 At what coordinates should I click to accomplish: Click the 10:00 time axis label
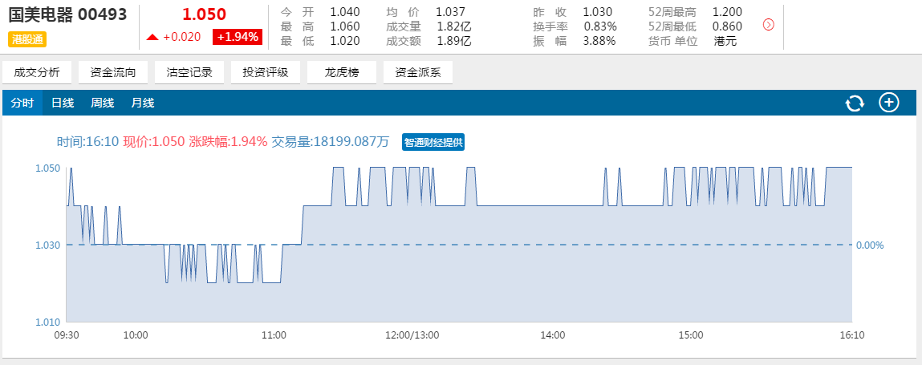pyautogui.click(x=136, y=335)
